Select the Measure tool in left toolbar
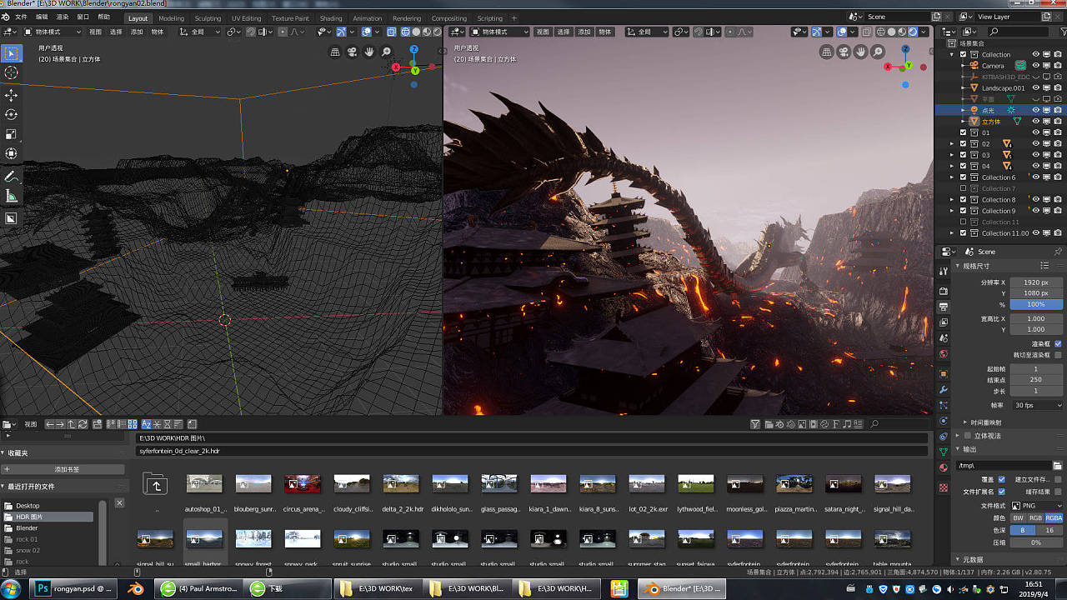Screen dimensions: 1067x600 tap(12, 197)
